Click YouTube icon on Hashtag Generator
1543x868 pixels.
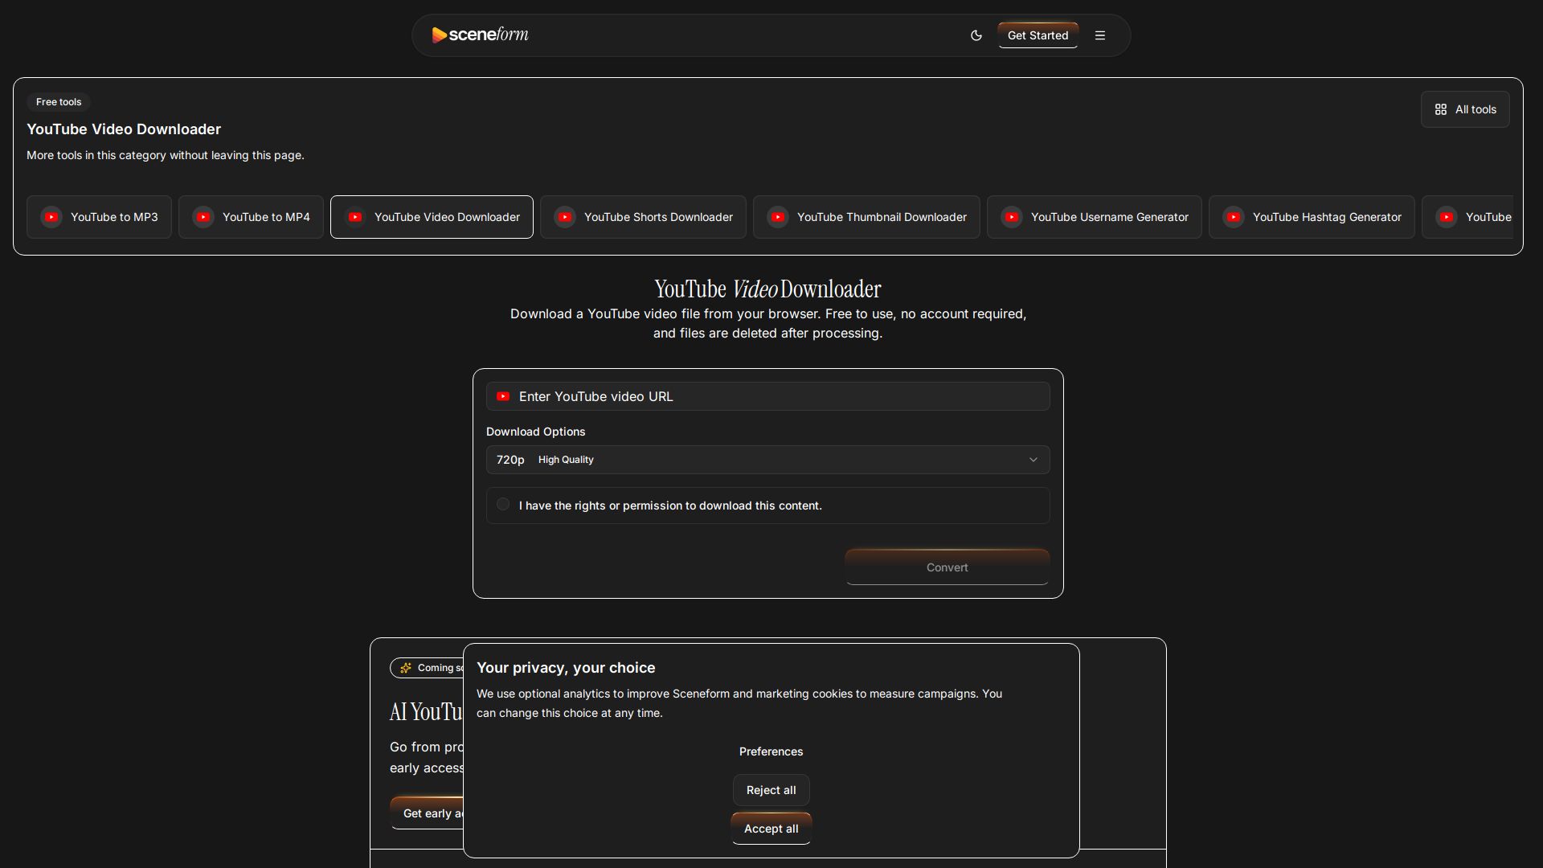pos(1234,217)
